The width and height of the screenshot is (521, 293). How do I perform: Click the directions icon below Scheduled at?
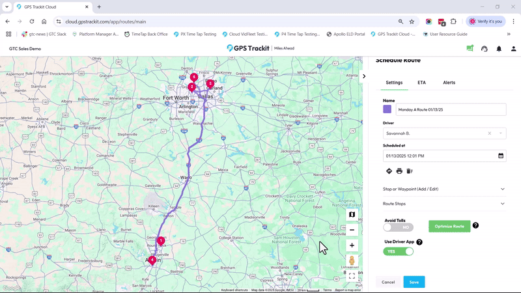point(389,171)
